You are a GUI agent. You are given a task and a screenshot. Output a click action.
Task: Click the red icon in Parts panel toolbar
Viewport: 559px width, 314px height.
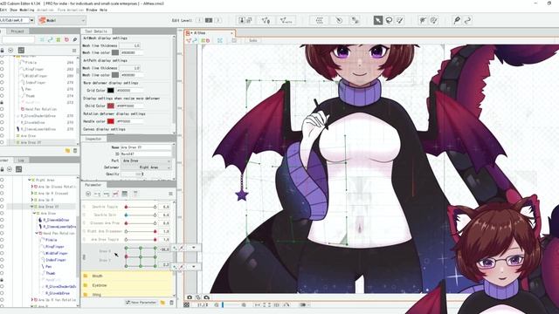click(x=66, y=39)
